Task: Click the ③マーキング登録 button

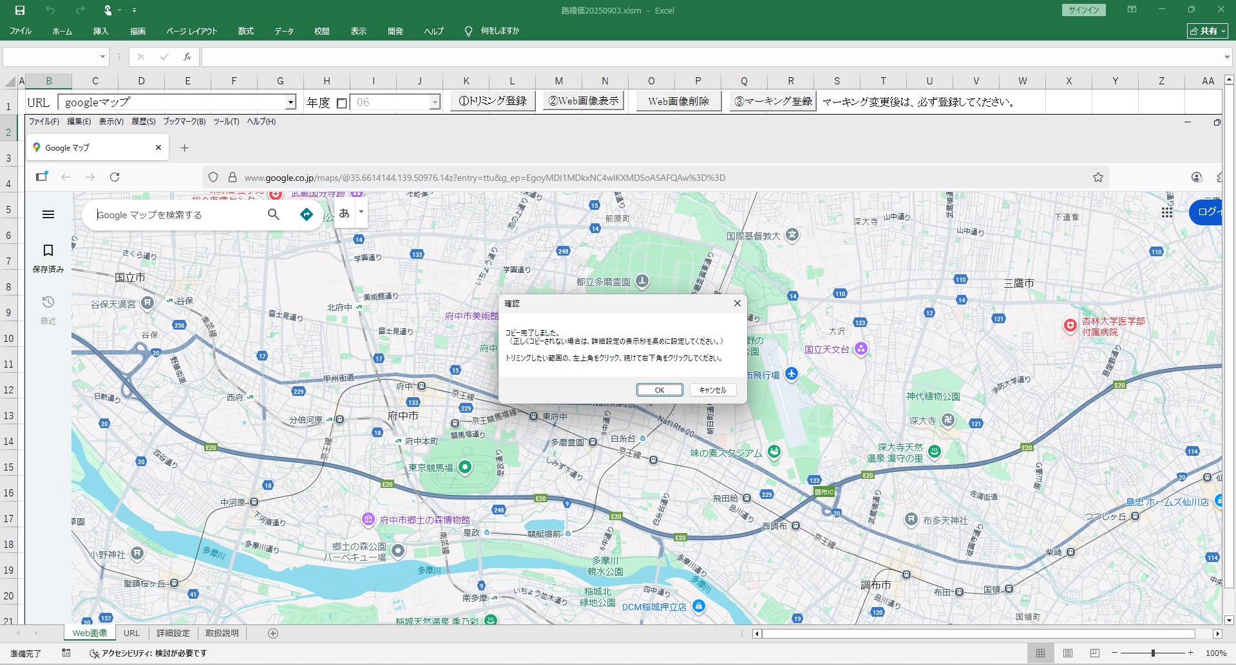Action: [773, 101]
